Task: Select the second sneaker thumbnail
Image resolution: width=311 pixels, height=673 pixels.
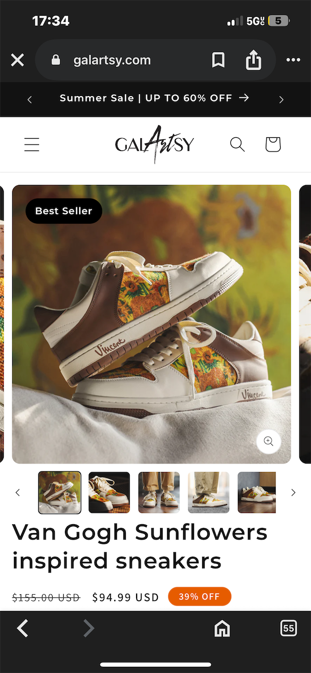Action: coord(109,492)
